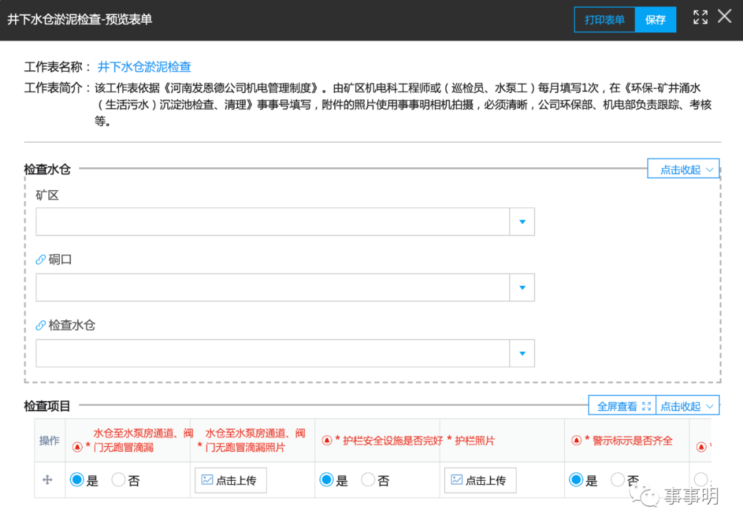The height and width of the screenshot is (529, 743).
Task: Click the link icon beside 硐口 label
Action: coord(41,260)
